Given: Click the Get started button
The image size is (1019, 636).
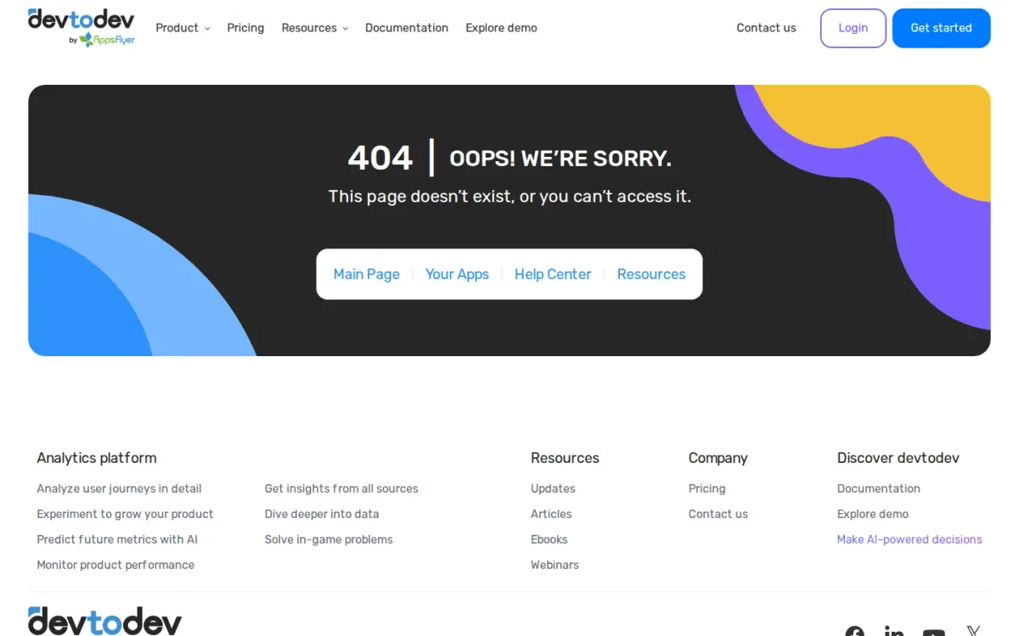Looking at the screenshot, I should pos(941,28).
